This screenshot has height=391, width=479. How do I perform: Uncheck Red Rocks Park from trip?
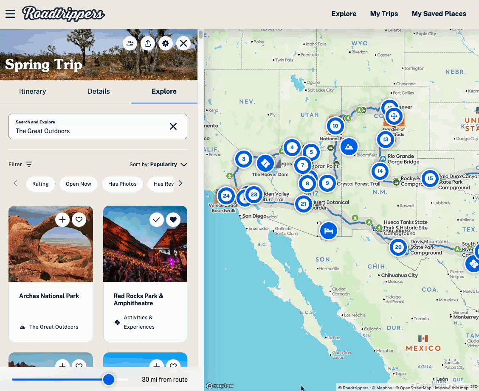pos(157,220)
